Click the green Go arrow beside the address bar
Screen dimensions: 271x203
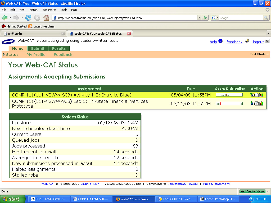click(x=205, y=18)
